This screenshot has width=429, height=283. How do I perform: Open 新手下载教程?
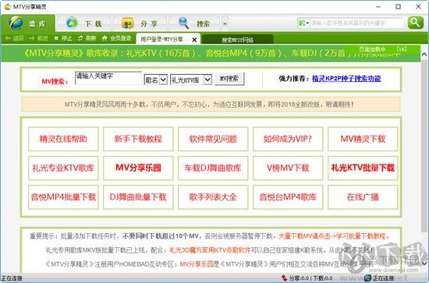click(138, 139)
